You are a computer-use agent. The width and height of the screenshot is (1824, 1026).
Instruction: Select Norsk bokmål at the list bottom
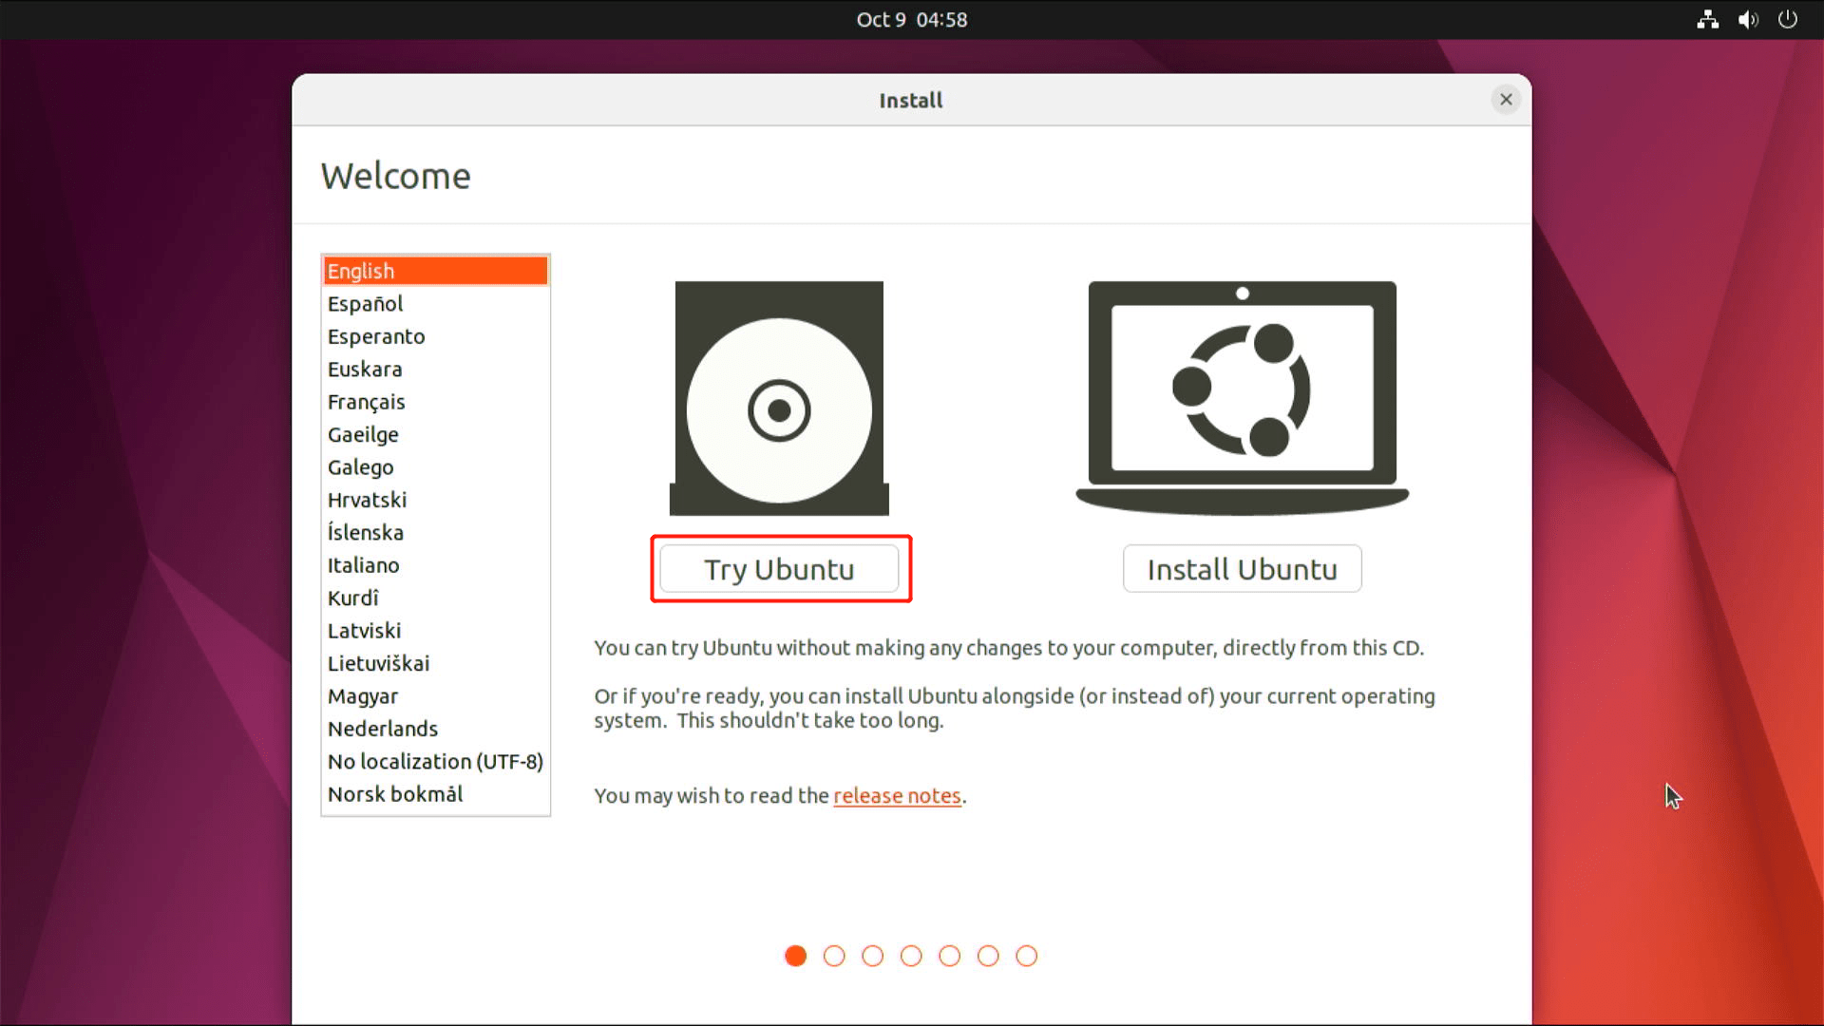coord(394,794)
